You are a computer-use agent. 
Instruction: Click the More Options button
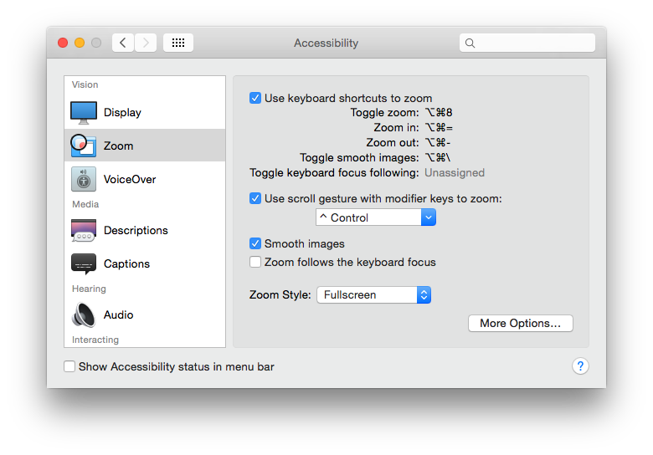pos(520,323)
